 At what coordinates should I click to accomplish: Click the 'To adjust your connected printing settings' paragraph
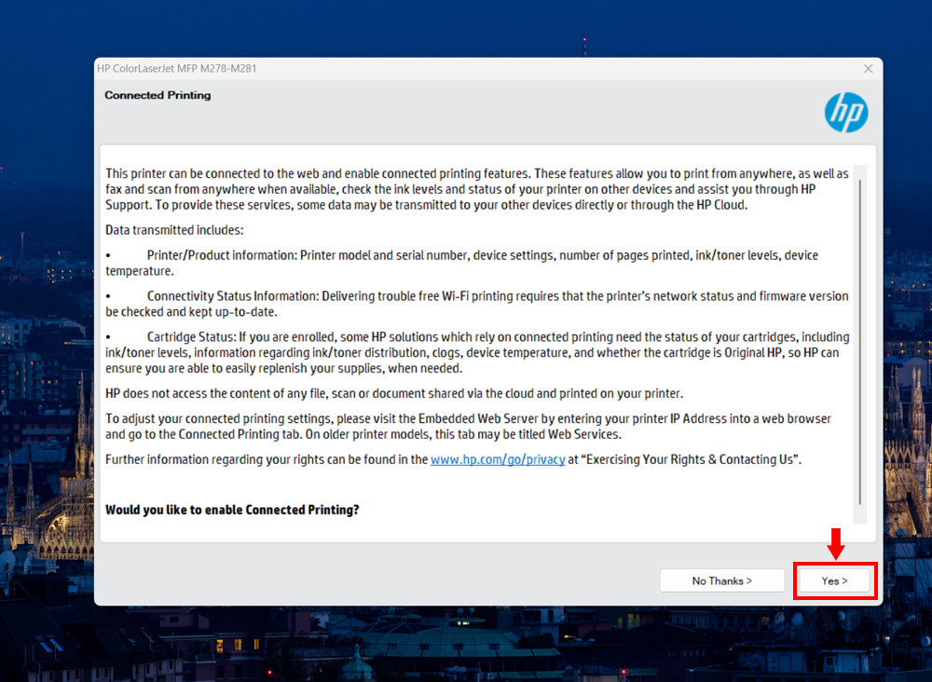[469, 426]
